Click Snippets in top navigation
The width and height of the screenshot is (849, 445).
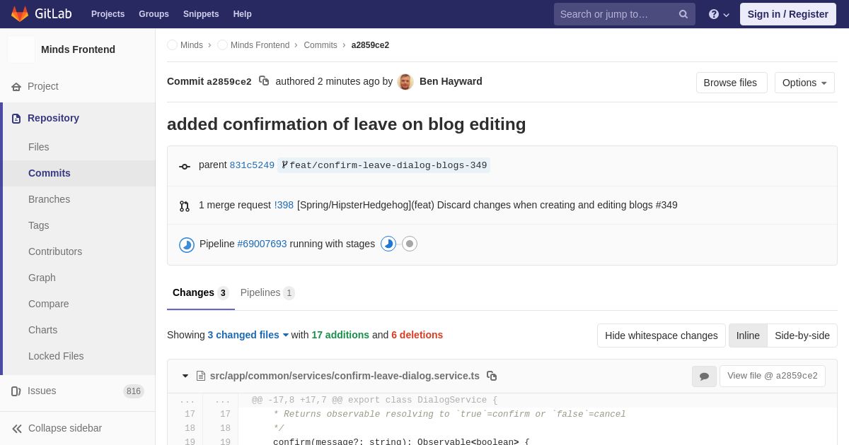point(201,14)
